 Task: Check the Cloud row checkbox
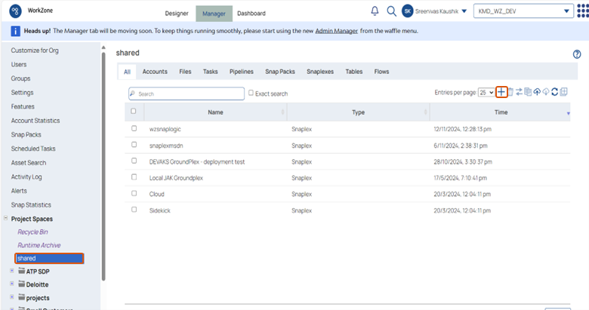(x=134, y=193)
